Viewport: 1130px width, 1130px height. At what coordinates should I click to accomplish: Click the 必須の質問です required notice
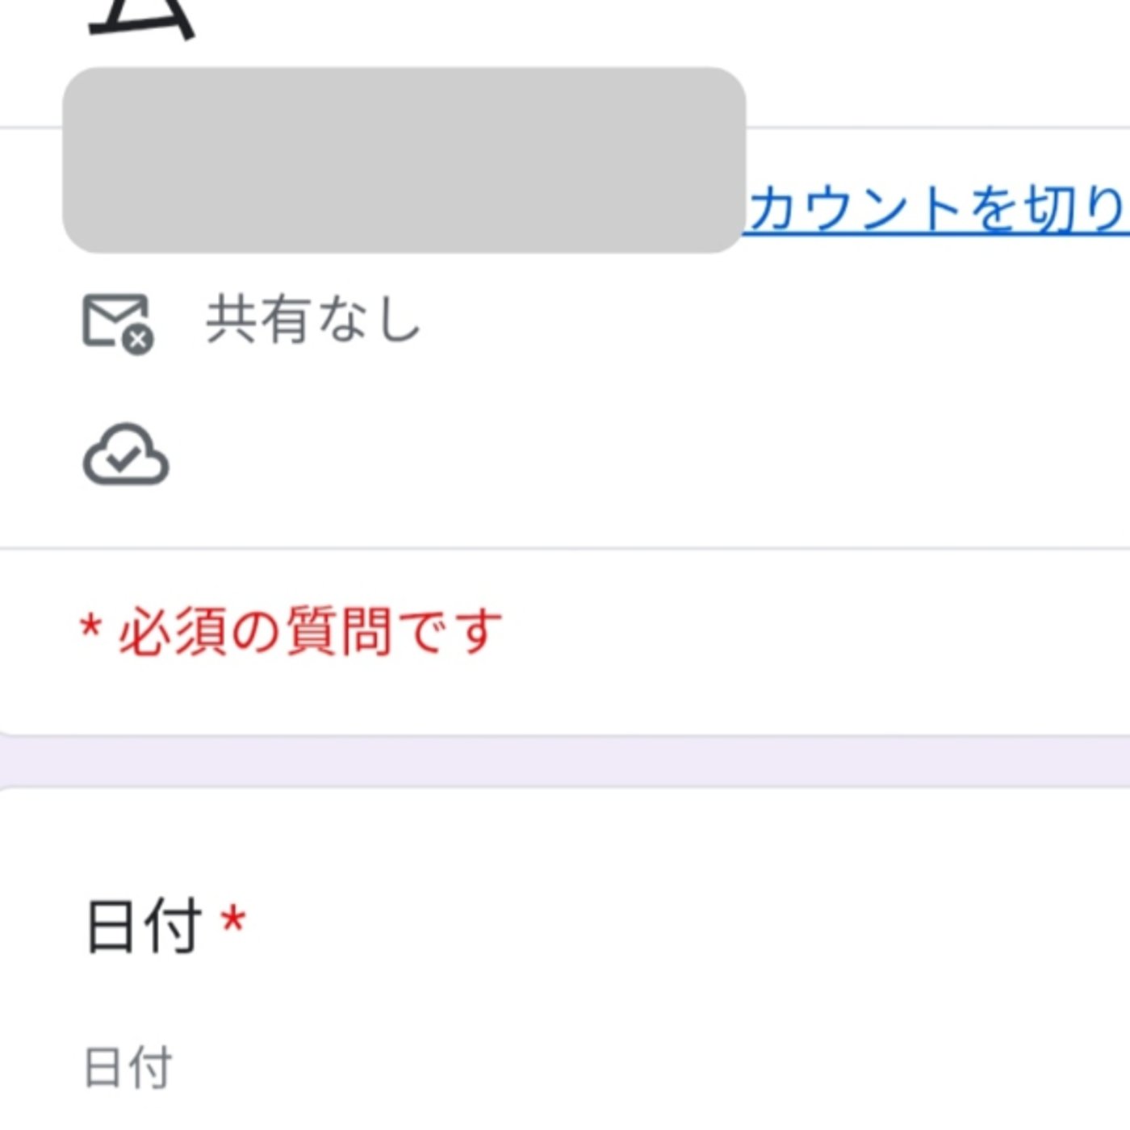[311, 631]
